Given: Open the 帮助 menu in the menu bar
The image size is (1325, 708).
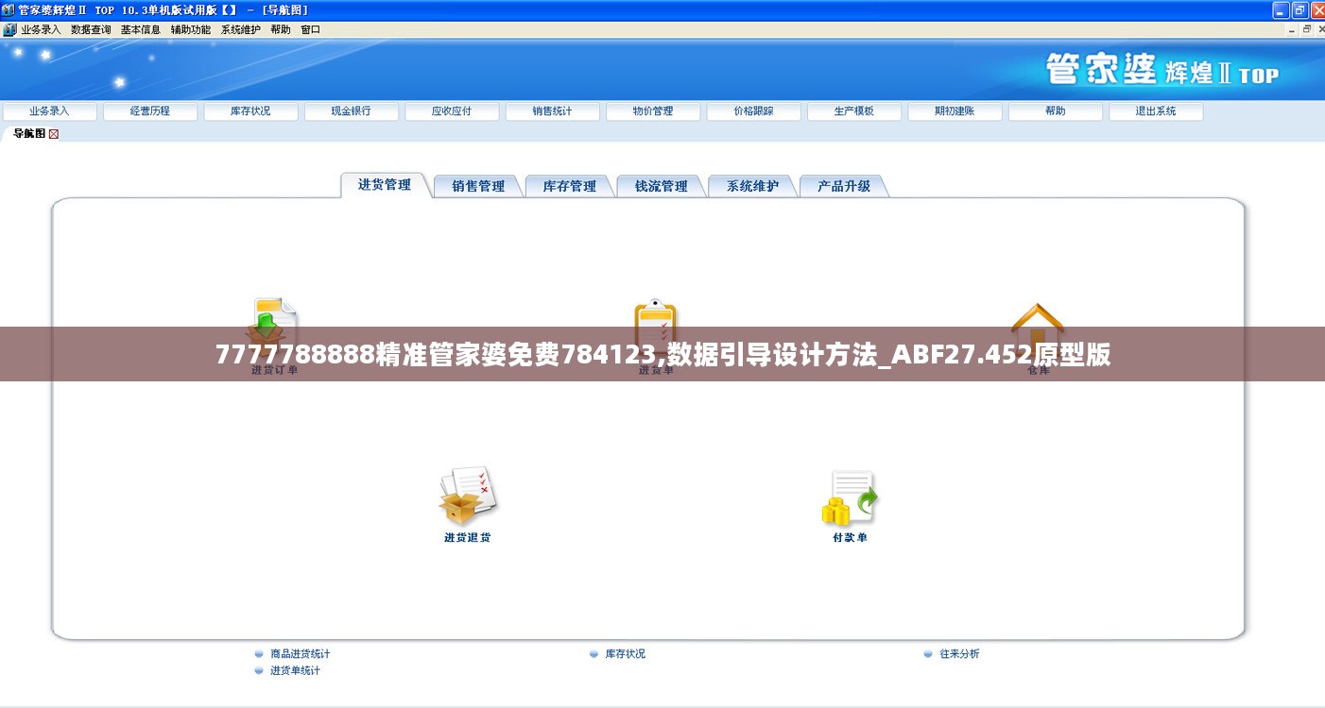Looking at the screenshot, I should 281,29.
